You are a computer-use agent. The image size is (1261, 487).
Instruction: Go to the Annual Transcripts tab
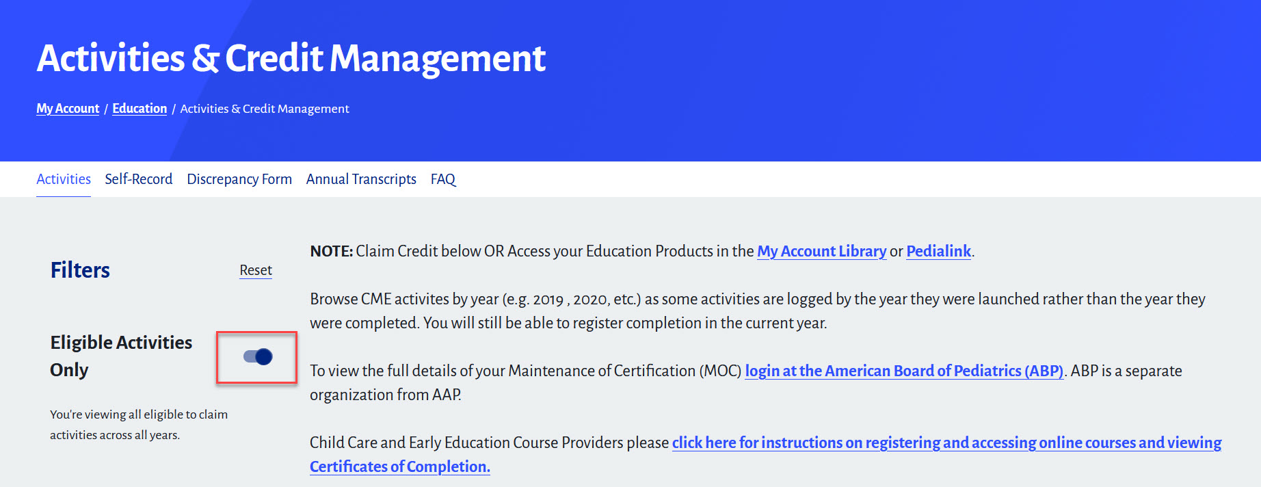coord(361,179)
